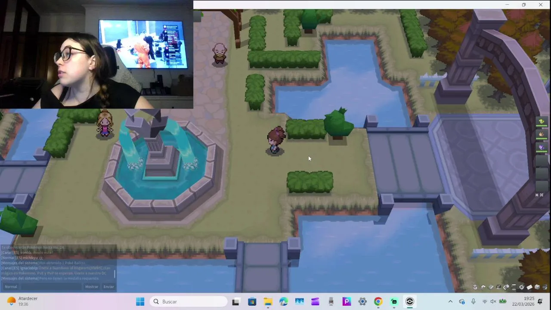
Task: Open the white cube box icon in hotbar
Action: pos(537,287)
